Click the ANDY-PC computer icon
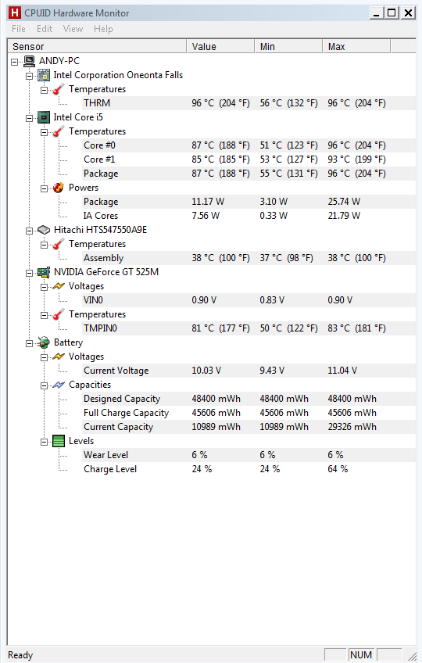 tap(29, 61)
